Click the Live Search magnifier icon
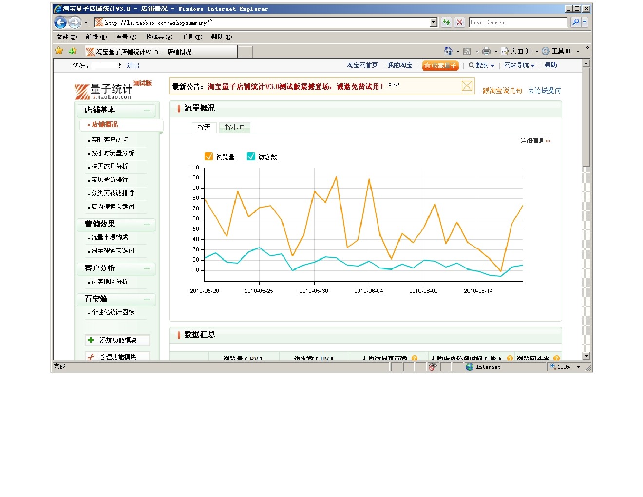The height and width of the screenshot is (497, 643). point(576,22)
